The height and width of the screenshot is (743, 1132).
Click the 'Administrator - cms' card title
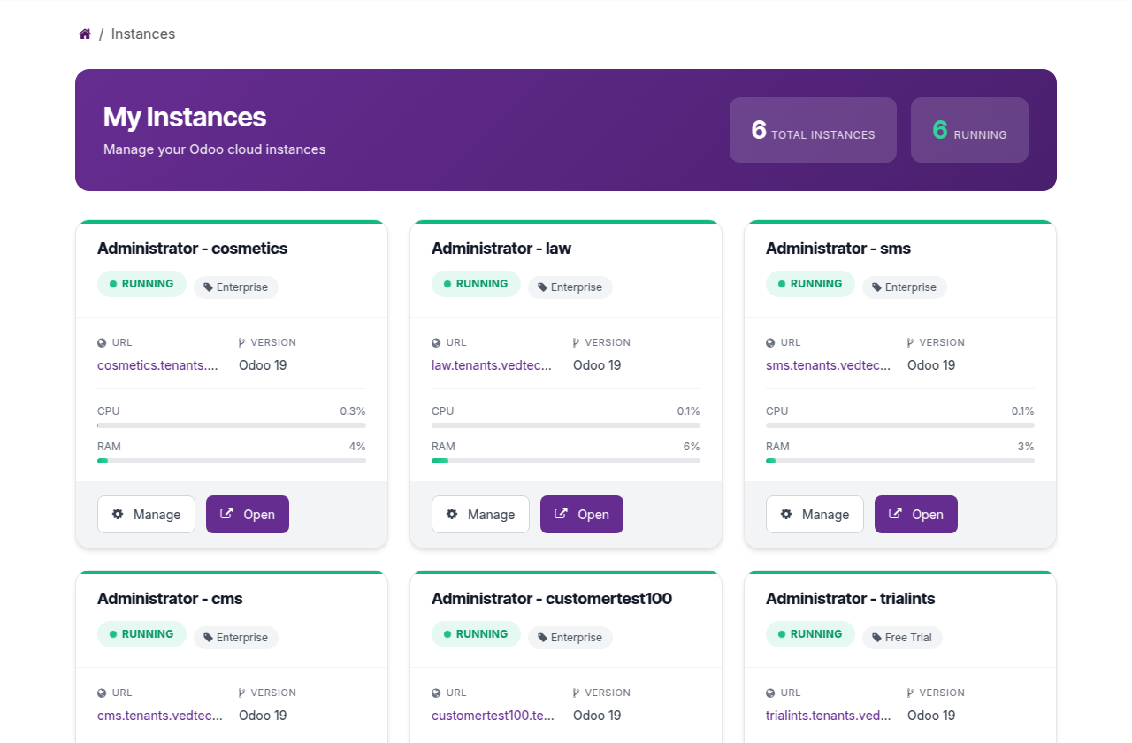tap(170, 599)
